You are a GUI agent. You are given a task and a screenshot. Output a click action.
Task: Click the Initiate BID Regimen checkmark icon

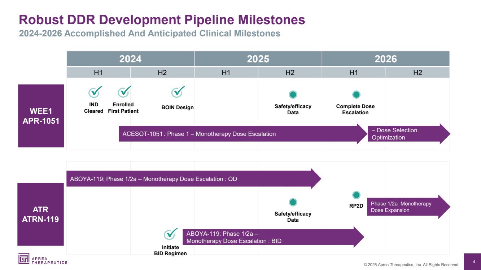click(170, 234)
